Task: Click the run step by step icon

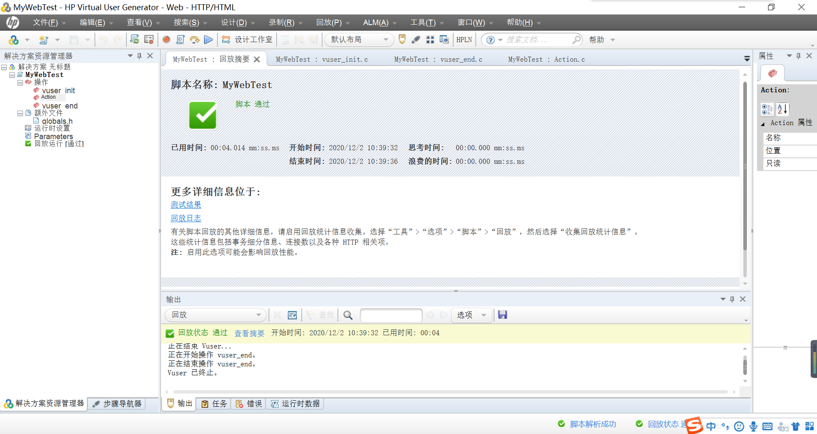Action: 194,40
